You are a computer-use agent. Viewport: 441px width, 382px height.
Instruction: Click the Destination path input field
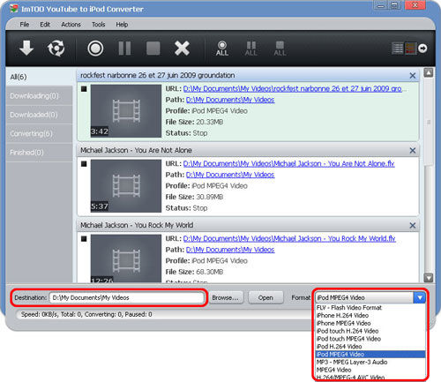pyautogui.click(x=127, y=298)
